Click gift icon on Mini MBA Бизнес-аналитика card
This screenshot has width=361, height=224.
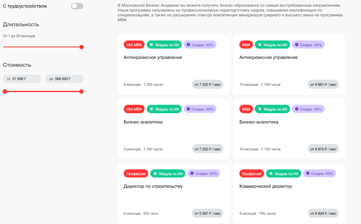152,109
